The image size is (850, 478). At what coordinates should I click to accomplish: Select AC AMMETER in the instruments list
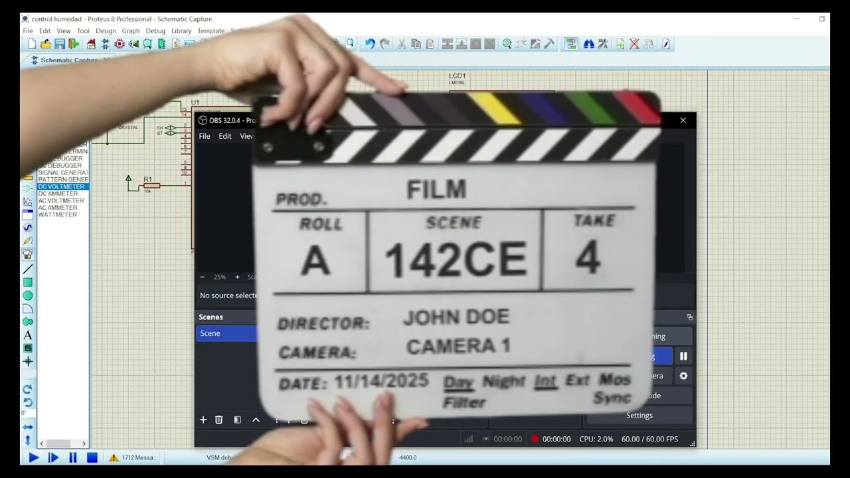(58, 208)
